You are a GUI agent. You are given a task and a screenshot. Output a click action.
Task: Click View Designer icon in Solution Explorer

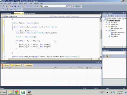click(117, 16)
